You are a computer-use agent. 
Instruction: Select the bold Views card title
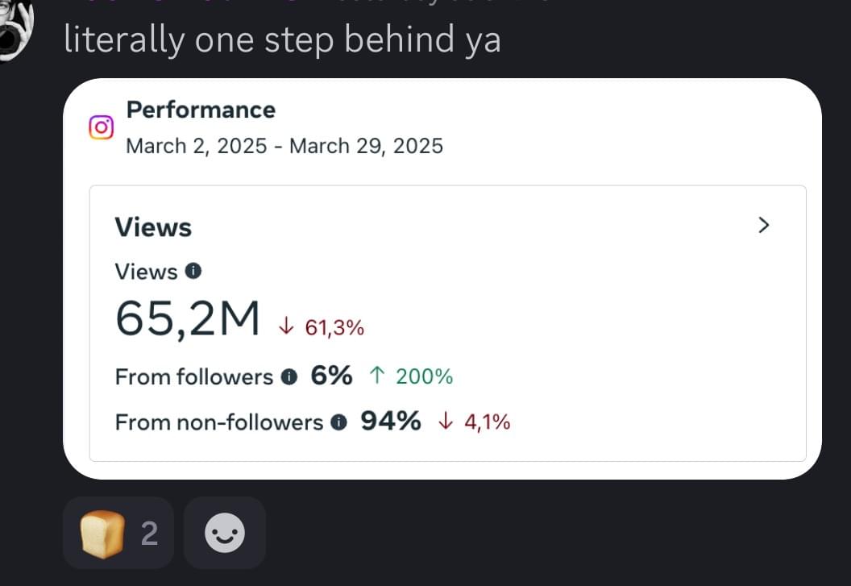[153, 227]
